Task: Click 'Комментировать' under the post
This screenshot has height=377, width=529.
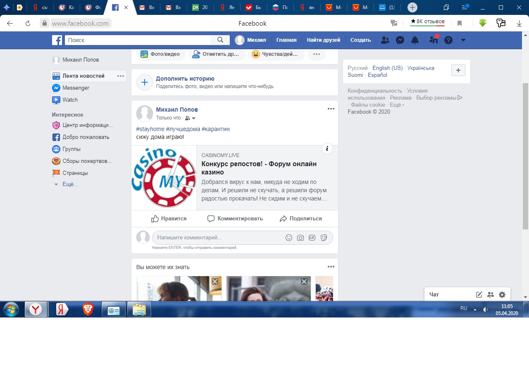Action: coord(235,219)
